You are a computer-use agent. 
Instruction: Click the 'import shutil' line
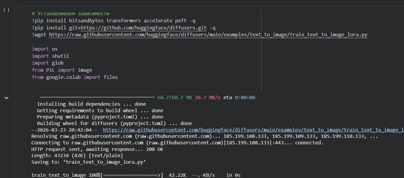pyautogui.click(x=50, y=56)
